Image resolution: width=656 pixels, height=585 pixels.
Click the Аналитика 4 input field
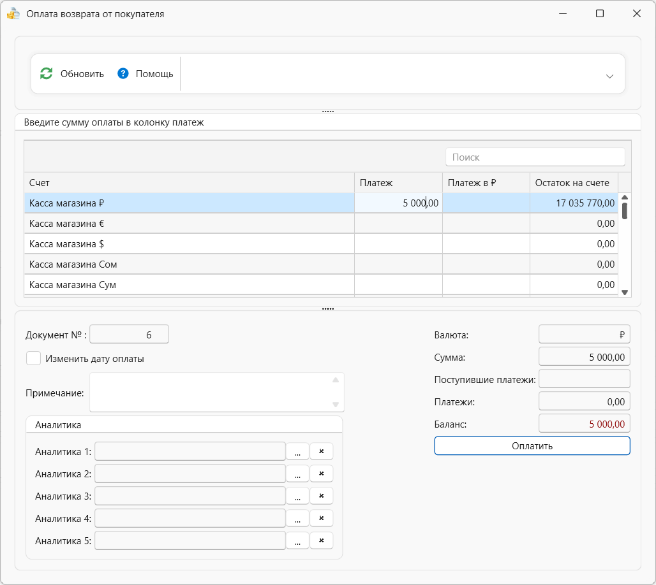point(190,518)
